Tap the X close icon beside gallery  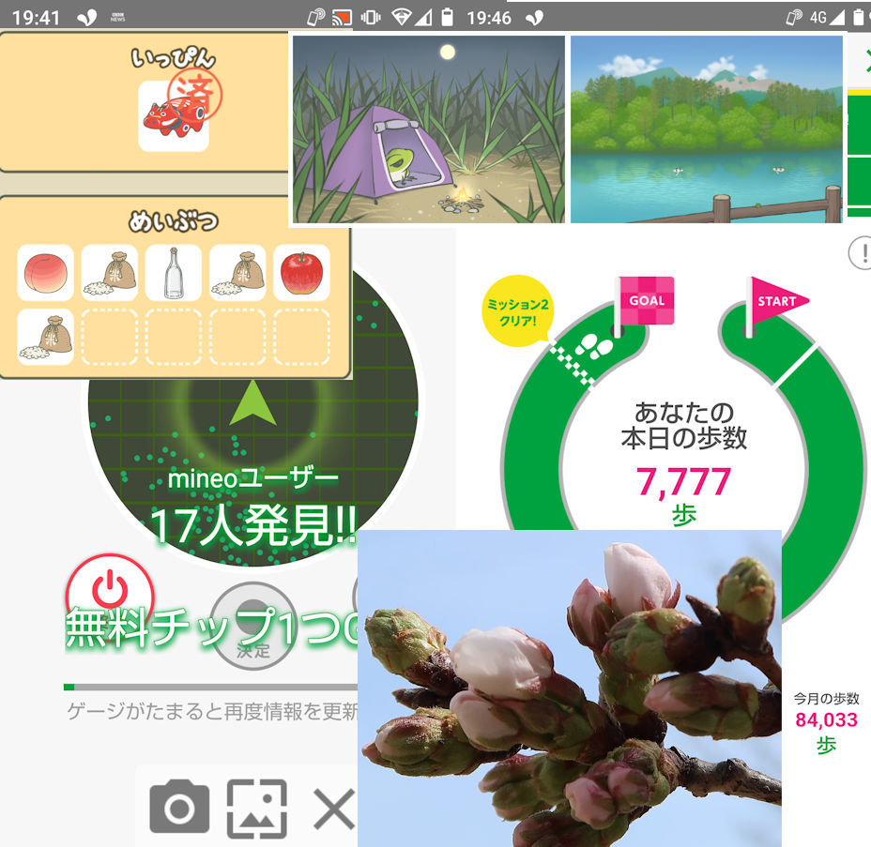coord(334,809)
